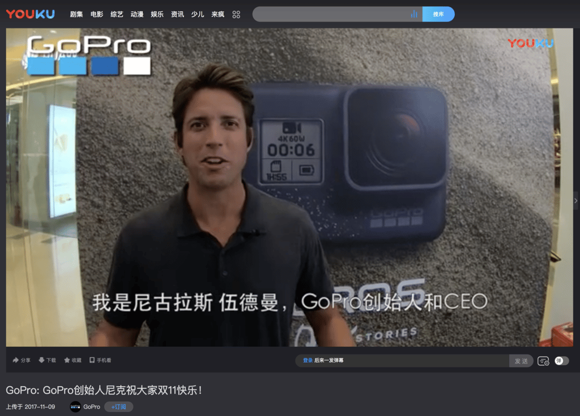Open the 综艺 navigation item

pyautogui.click(x=117, y=14)
